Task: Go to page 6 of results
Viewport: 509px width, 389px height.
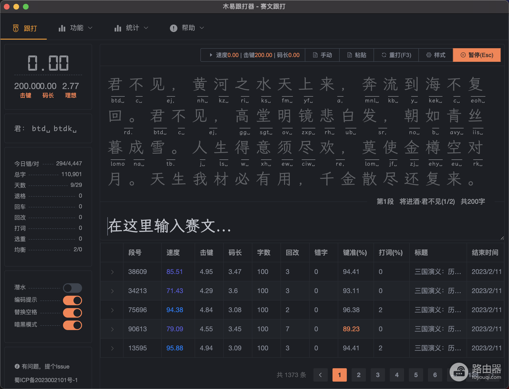Action: (x=435, y=375)
